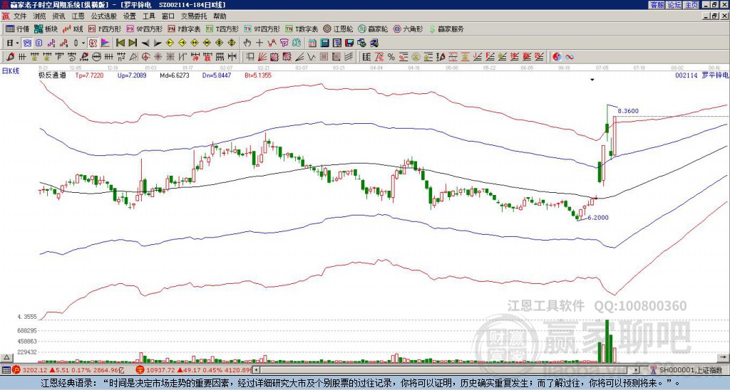The width and height of the screenshot is (730, 390).
Task: Open the T四方形 time square tool
Action: [x=222, y=28]
